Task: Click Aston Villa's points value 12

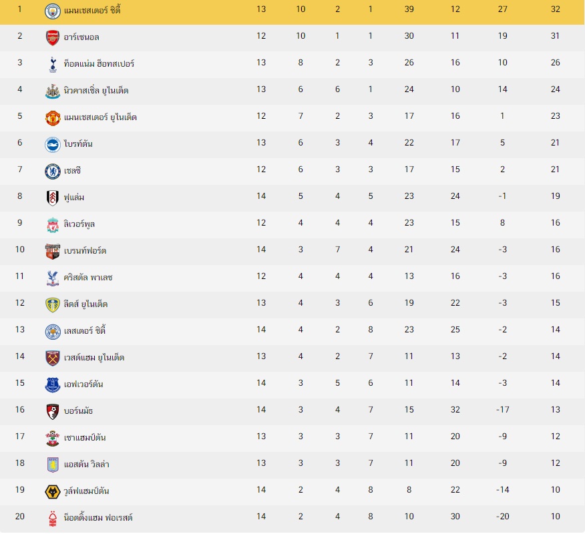Action: click(555, 463)
